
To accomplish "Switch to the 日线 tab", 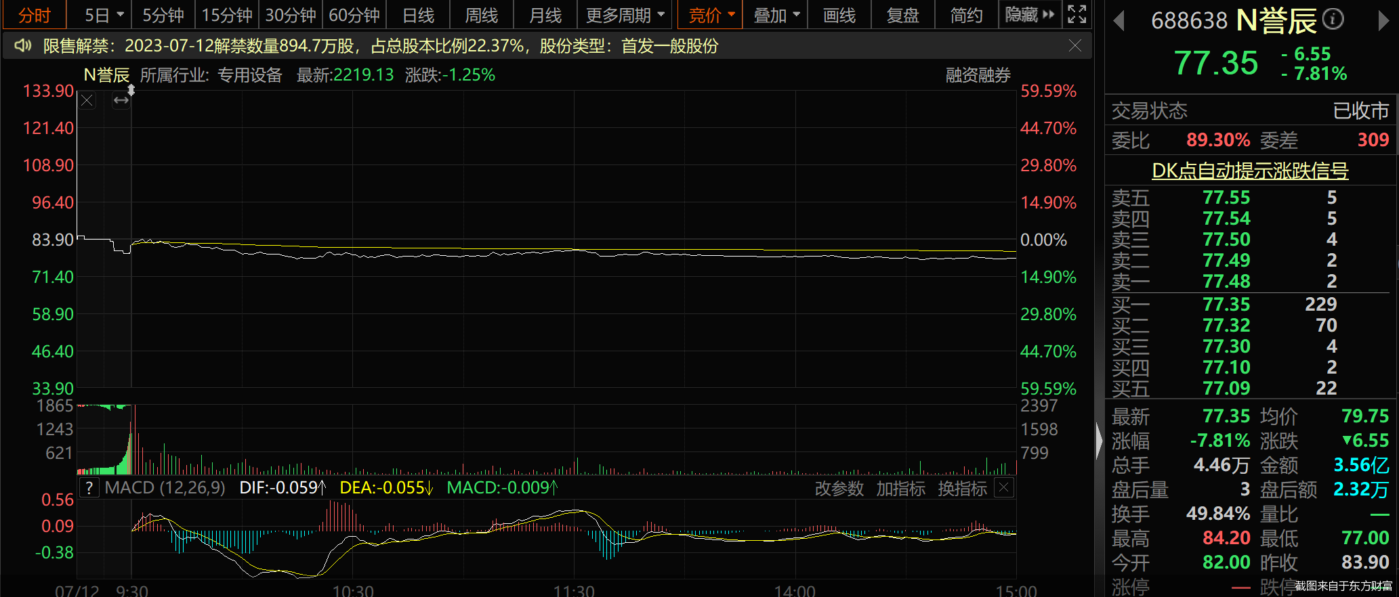I will click(x=418, y=15).
